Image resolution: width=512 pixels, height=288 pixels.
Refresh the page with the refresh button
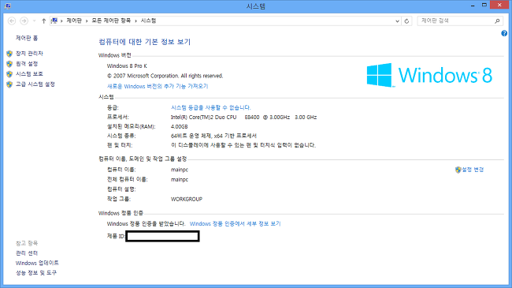406,21
